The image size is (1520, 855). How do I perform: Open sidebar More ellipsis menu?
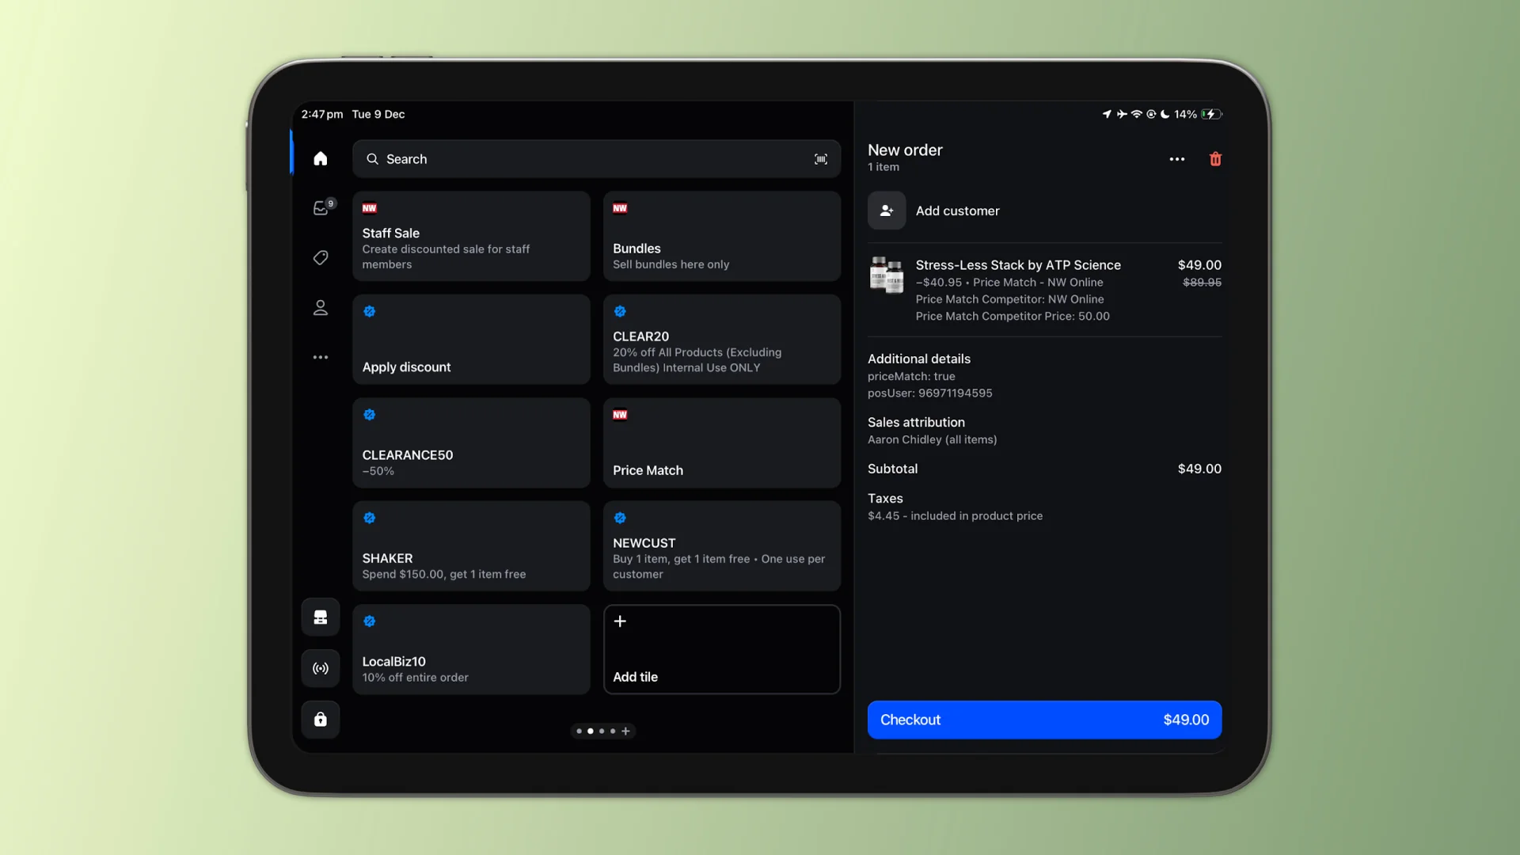click(x=320, y=357)
